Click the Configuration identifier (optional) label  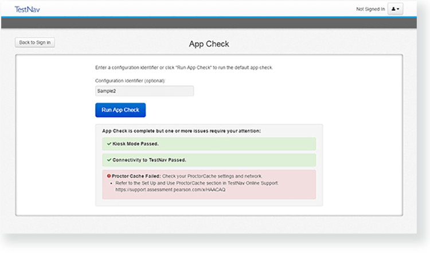click(131, 81)
